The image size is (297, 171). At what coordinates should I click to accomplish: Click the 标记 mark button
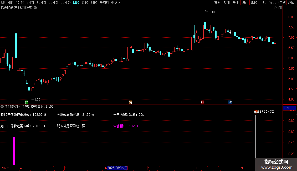click(272, 2)
